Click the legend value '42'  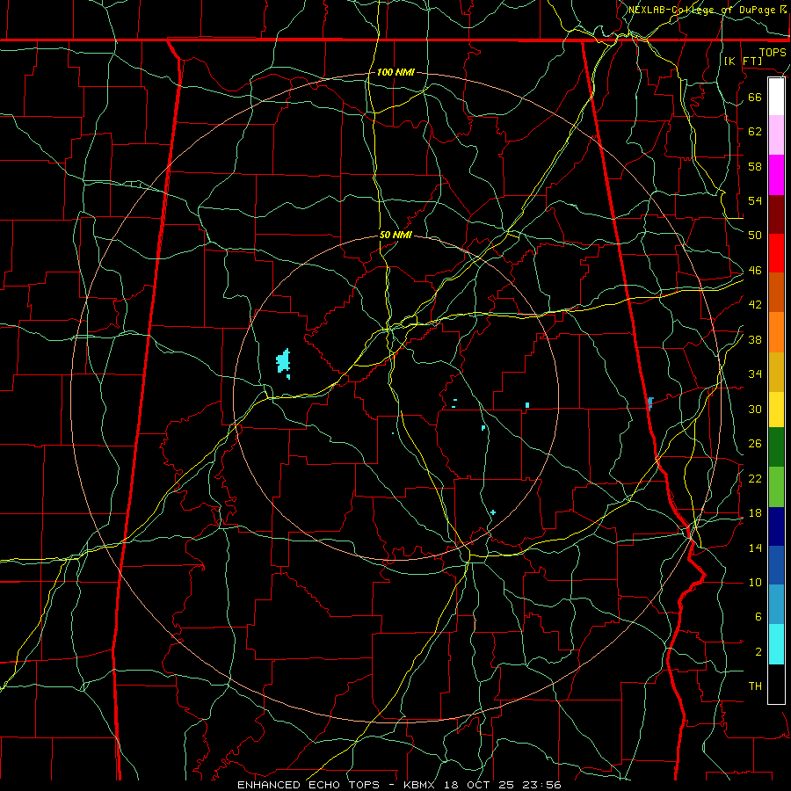[x=755, y=304]
